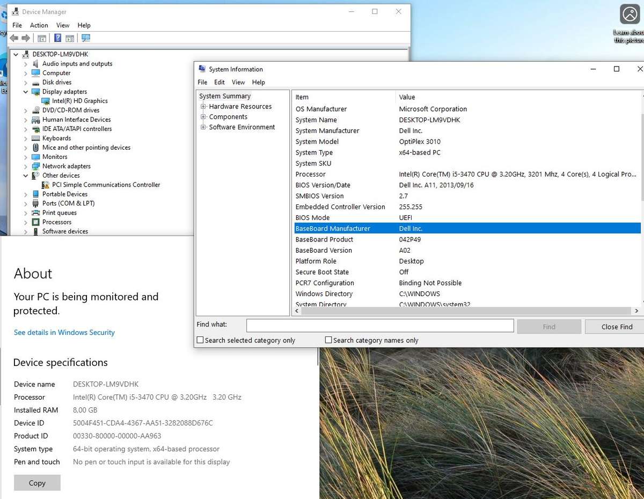Screen dimensions: 644x499
Task: Open Action menu in Device Manager
Action: 39,25
